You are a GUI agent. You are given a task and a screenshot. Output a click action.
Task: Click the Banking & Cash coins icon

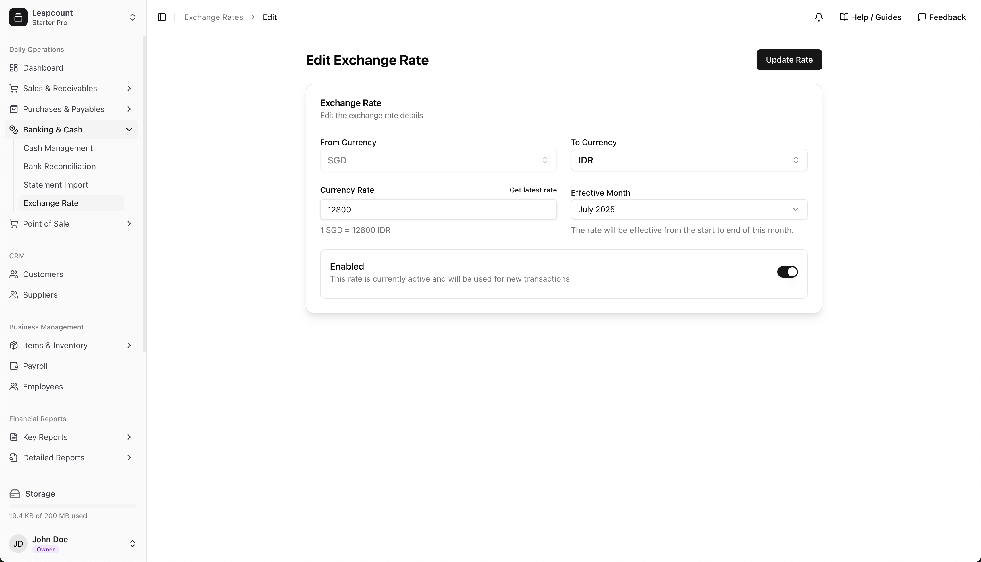pos(14,130)
